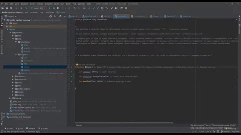241x135 pixels.
Task: Open the TODO tool window
Action: (x=43, y=129)
